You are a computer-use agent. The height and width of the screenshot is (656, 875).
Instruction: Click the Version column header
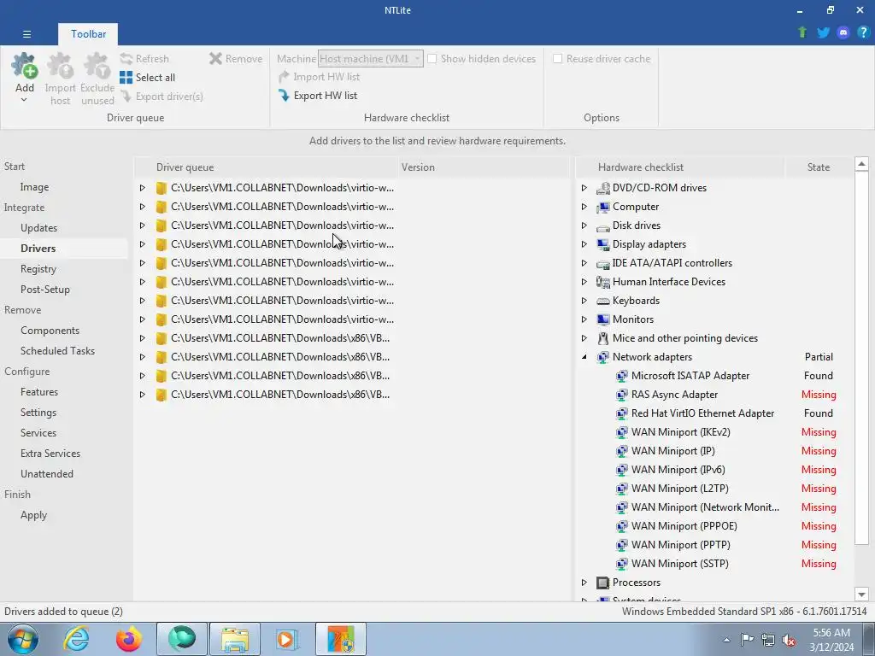(484, 167)
